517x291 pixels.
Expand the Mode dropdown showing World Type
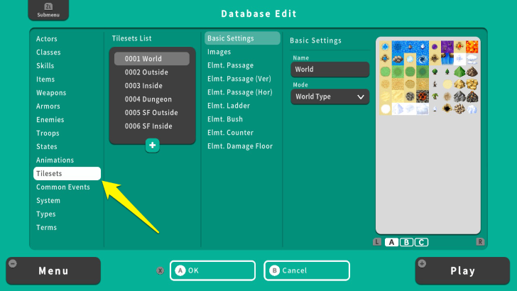point(330,97)
